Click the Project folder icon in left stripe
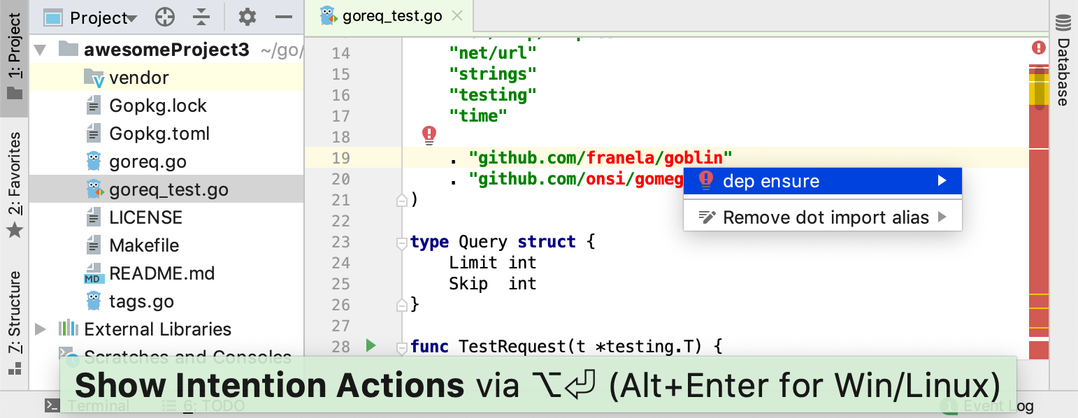Screen dimensions: 1078x418 pos(15,92)
